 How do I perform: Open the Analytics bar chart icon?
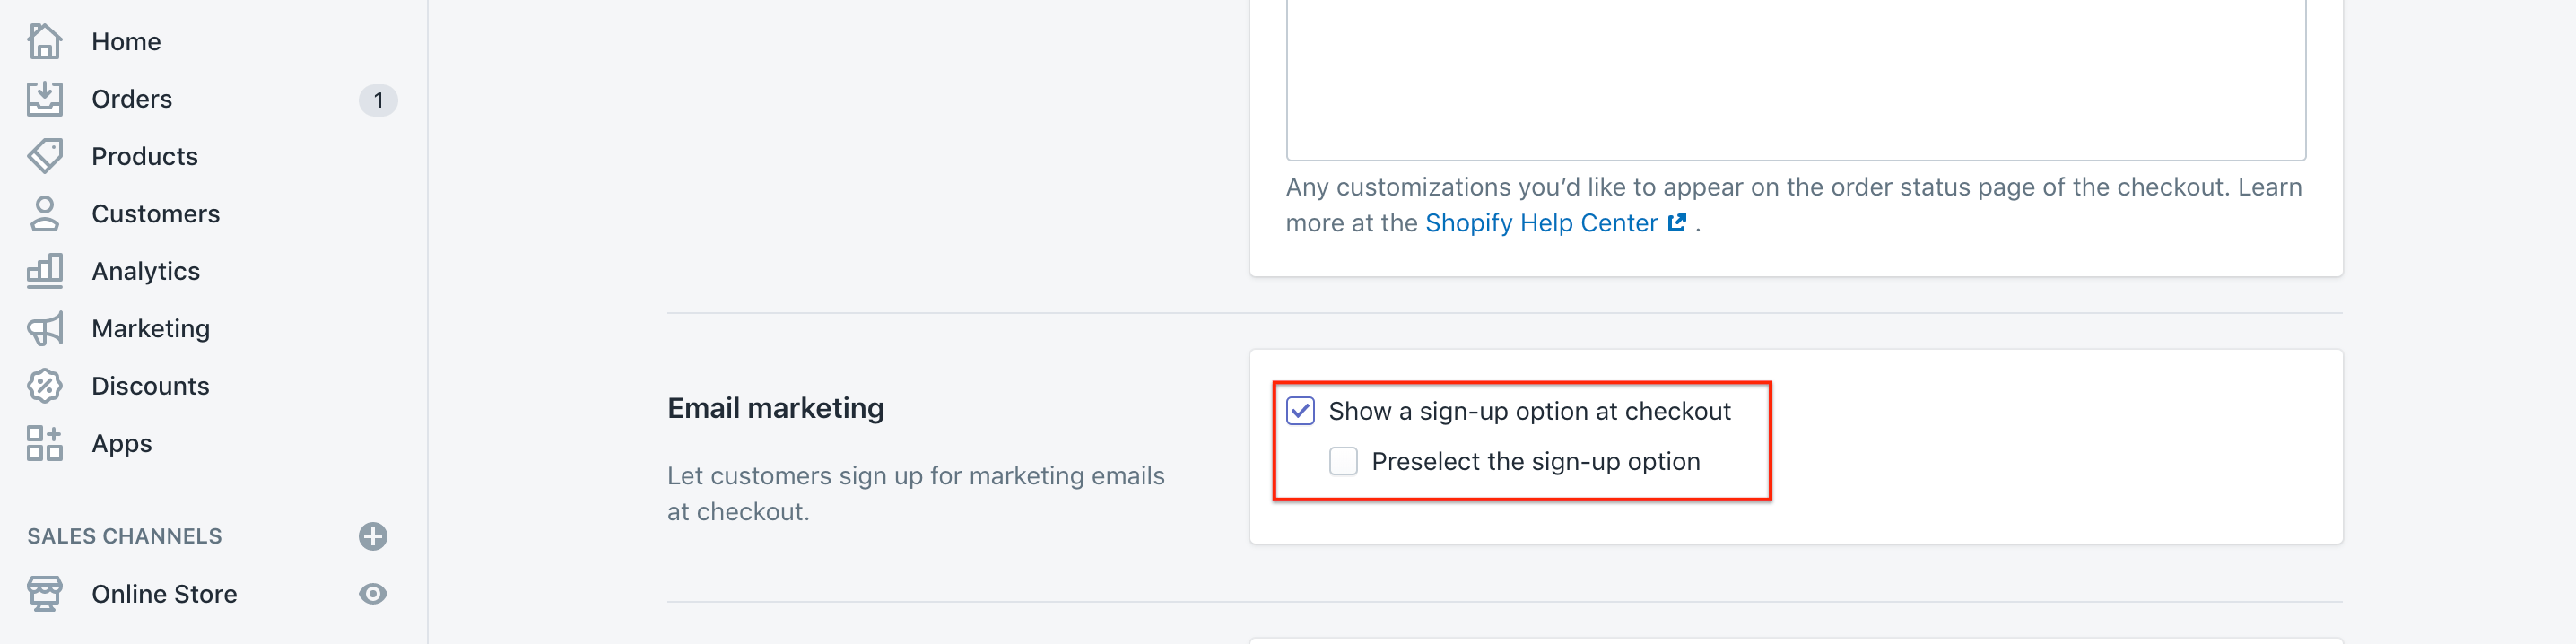click(45, 271)
